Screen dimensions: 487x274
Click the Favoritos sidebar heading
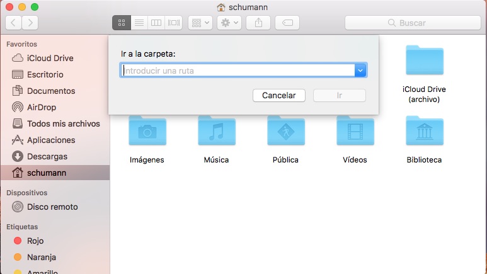coord(22,44)
